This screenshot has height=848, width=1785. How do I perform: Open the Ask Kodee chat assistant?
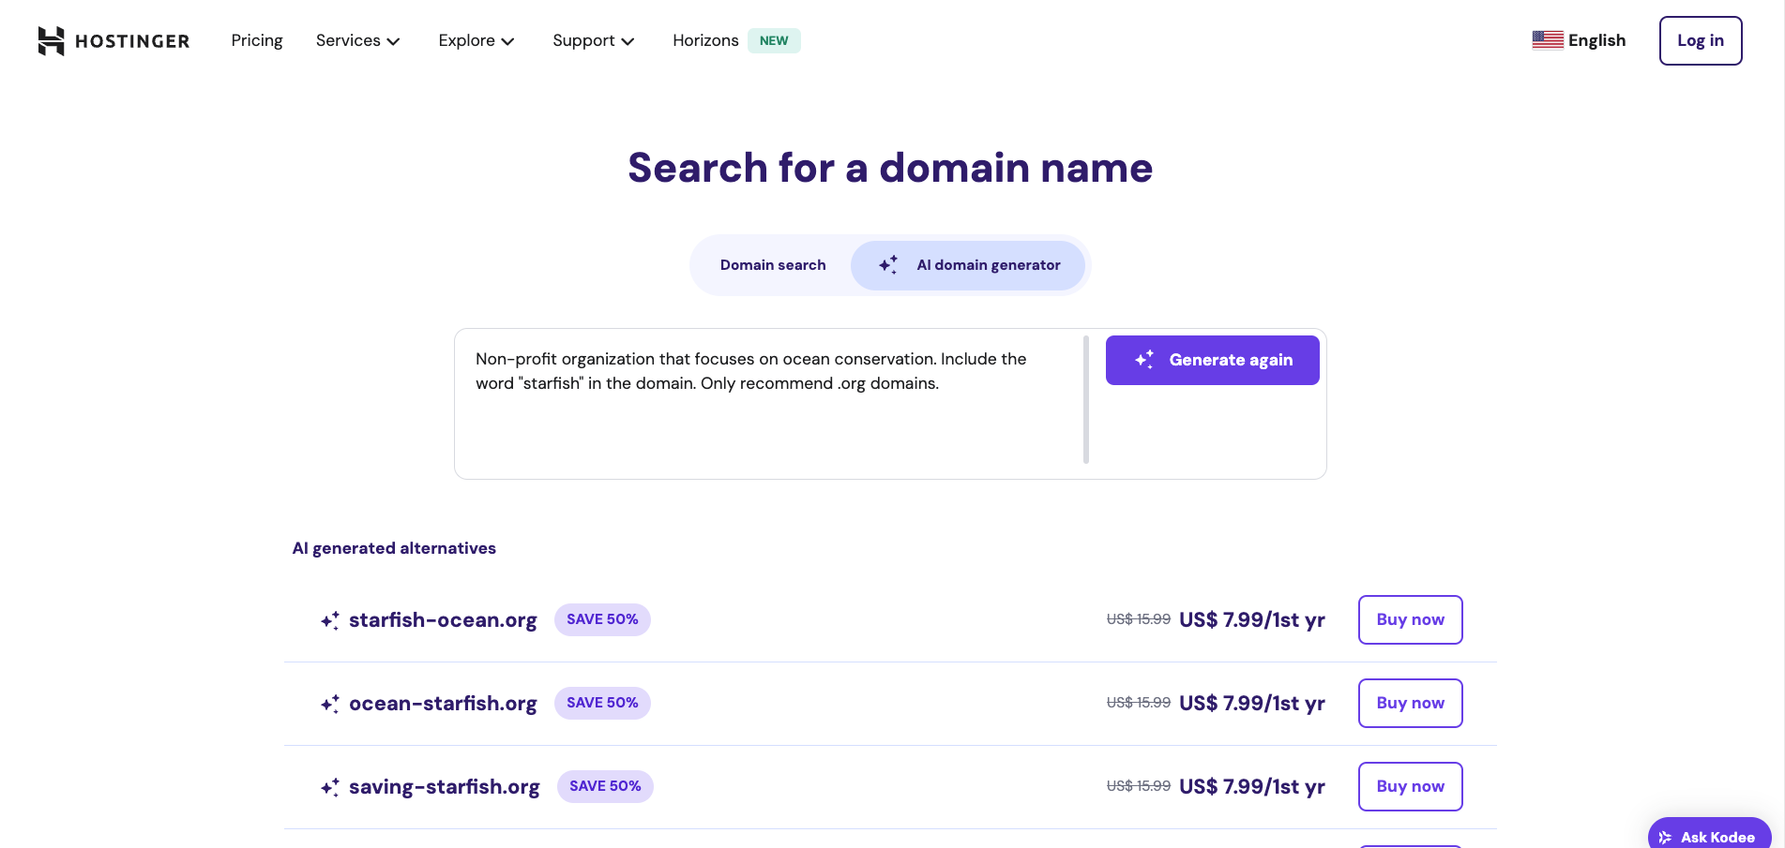coord(1709,836)
